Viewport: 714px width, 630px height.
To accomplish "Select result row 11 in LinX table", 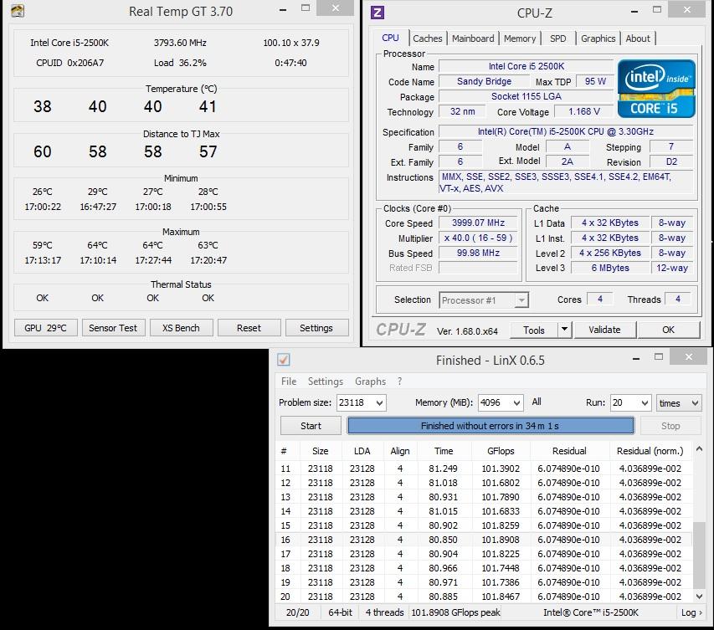I will (484, 469).
